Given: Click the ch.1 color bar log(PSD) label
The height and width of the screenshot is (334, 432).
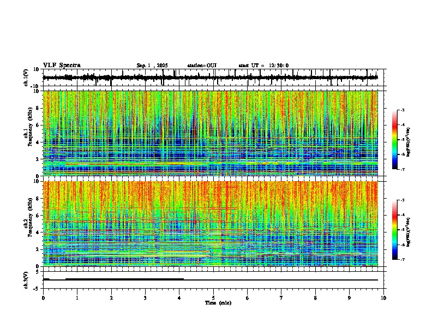Looking at the screenshot, I should 409,142.
